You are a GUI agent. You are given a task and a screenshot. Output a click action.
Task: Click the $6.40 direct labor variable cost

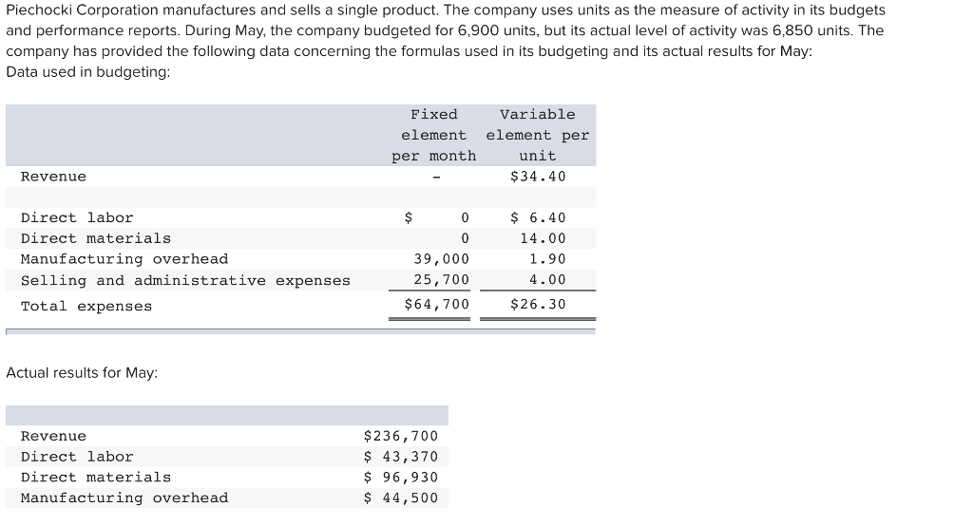pyautogui.click(x=538, y=217)
